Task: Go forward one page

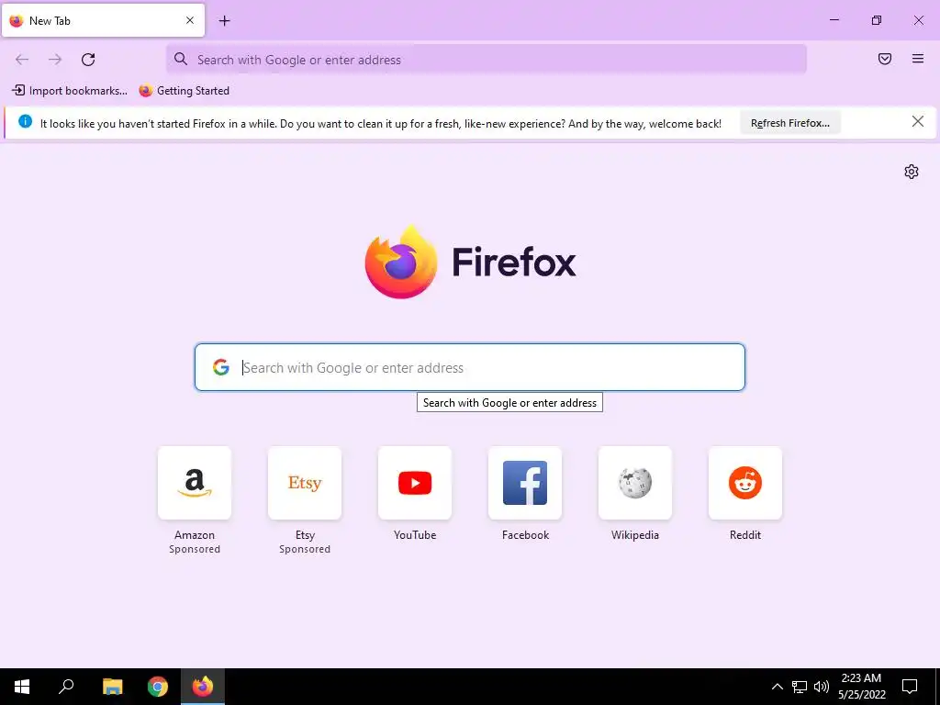Action: click(x=55, y=60)
